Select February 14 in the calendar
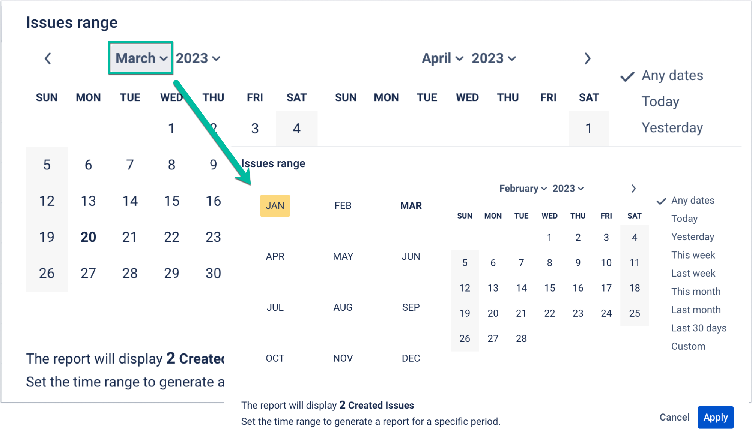 (521, 288)
